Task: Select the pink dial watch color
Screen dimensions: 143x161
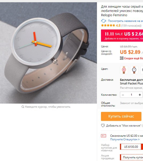Action: [x=124, y=70]
